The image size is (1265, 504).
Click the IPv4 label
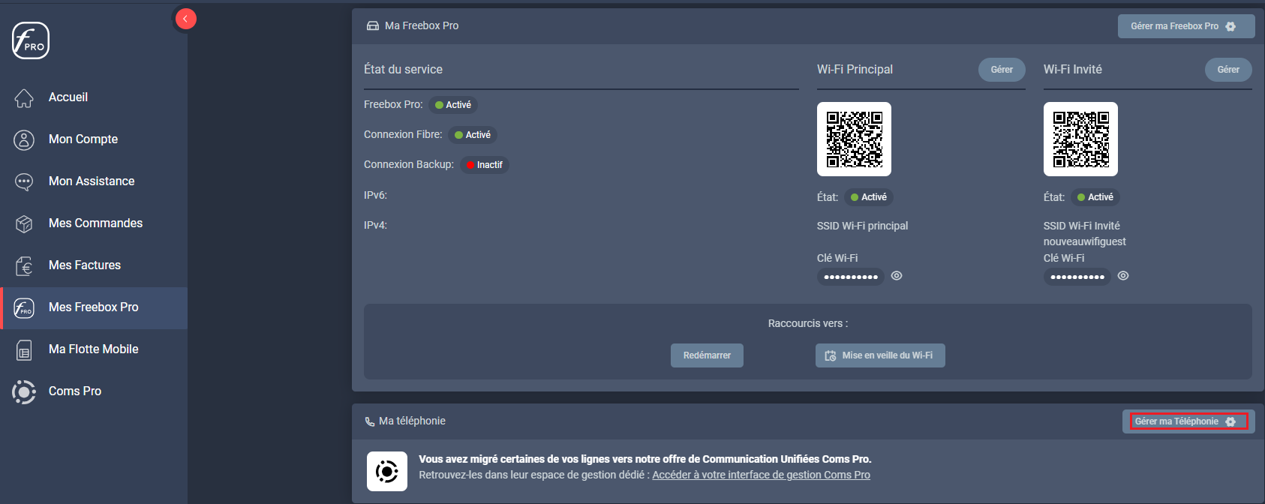(375, 225)
